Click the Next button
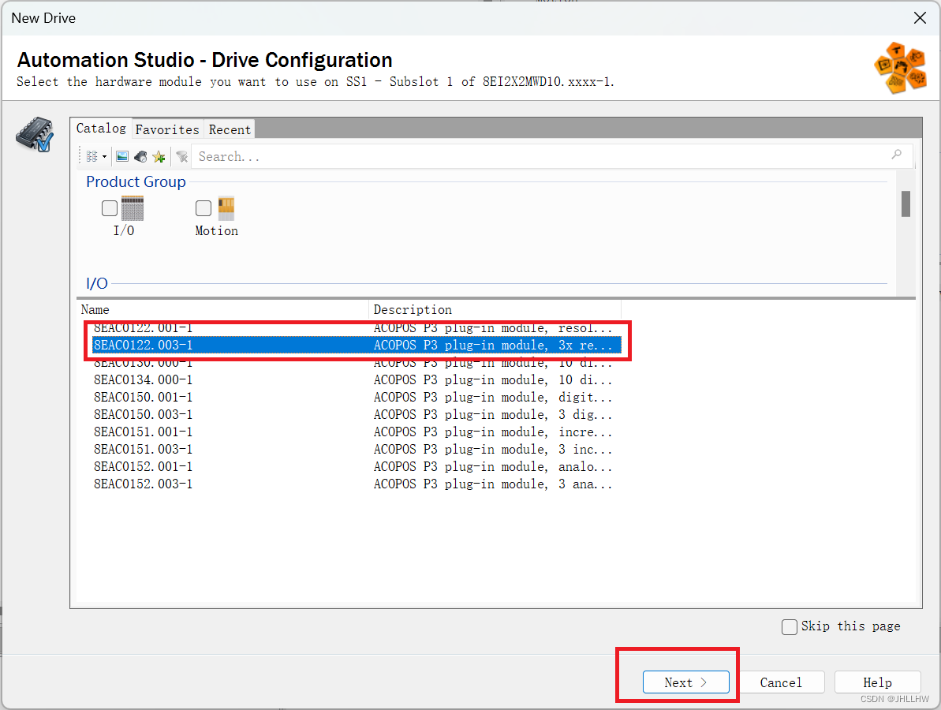Viewport: 941px width, 710px height. (685, 682)
